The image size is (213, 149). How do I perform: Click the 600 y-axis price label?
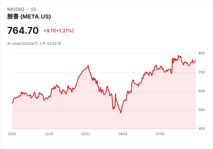click(202, 91)
